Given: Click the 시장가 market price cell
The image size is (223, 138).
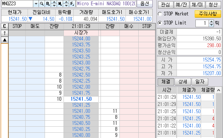Looking at the screenshot, I should coord(81,33).
